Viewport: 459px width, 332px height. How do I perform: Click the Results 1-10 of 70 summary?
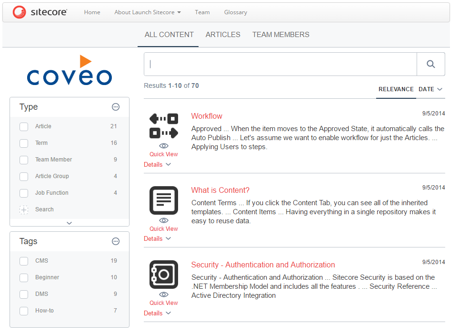point(171,86)
